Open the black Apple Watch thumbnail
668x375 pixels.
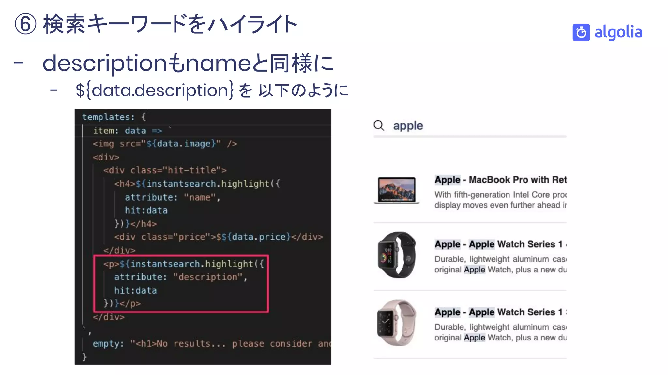(x=397, y=255)
